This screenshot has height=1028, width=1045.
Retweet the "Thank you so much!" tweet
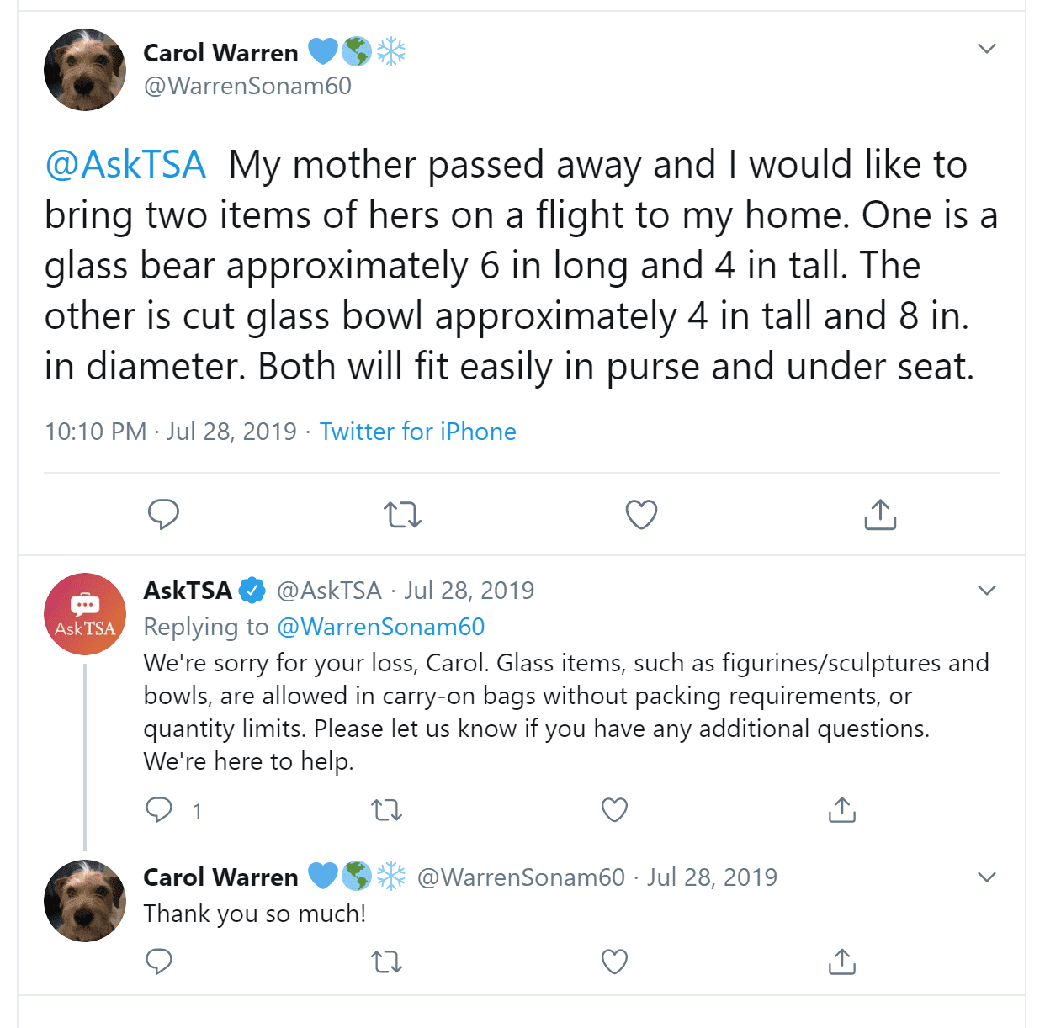click(387, 961)
